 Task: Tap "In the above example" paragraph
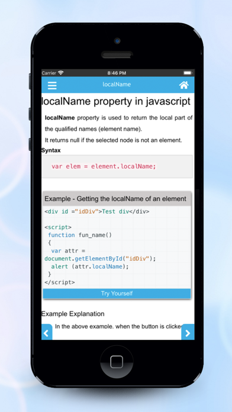pyautogui.click(x=118, y=327)
